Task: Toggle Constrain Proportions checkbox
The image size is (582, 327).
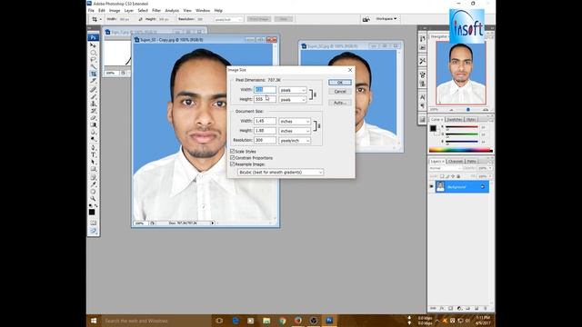Action: [233, 157]
